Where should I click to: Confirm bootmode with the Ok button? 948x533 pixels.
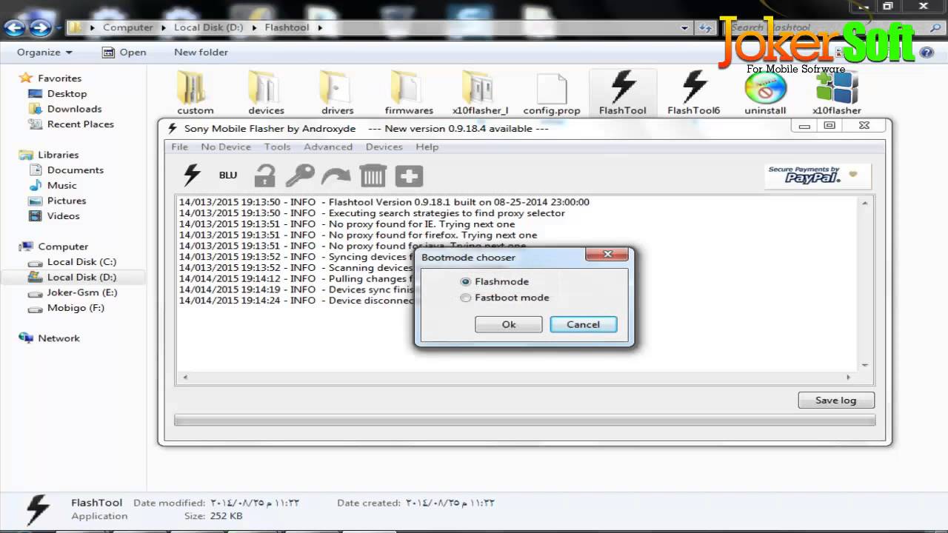click(509, 324)
